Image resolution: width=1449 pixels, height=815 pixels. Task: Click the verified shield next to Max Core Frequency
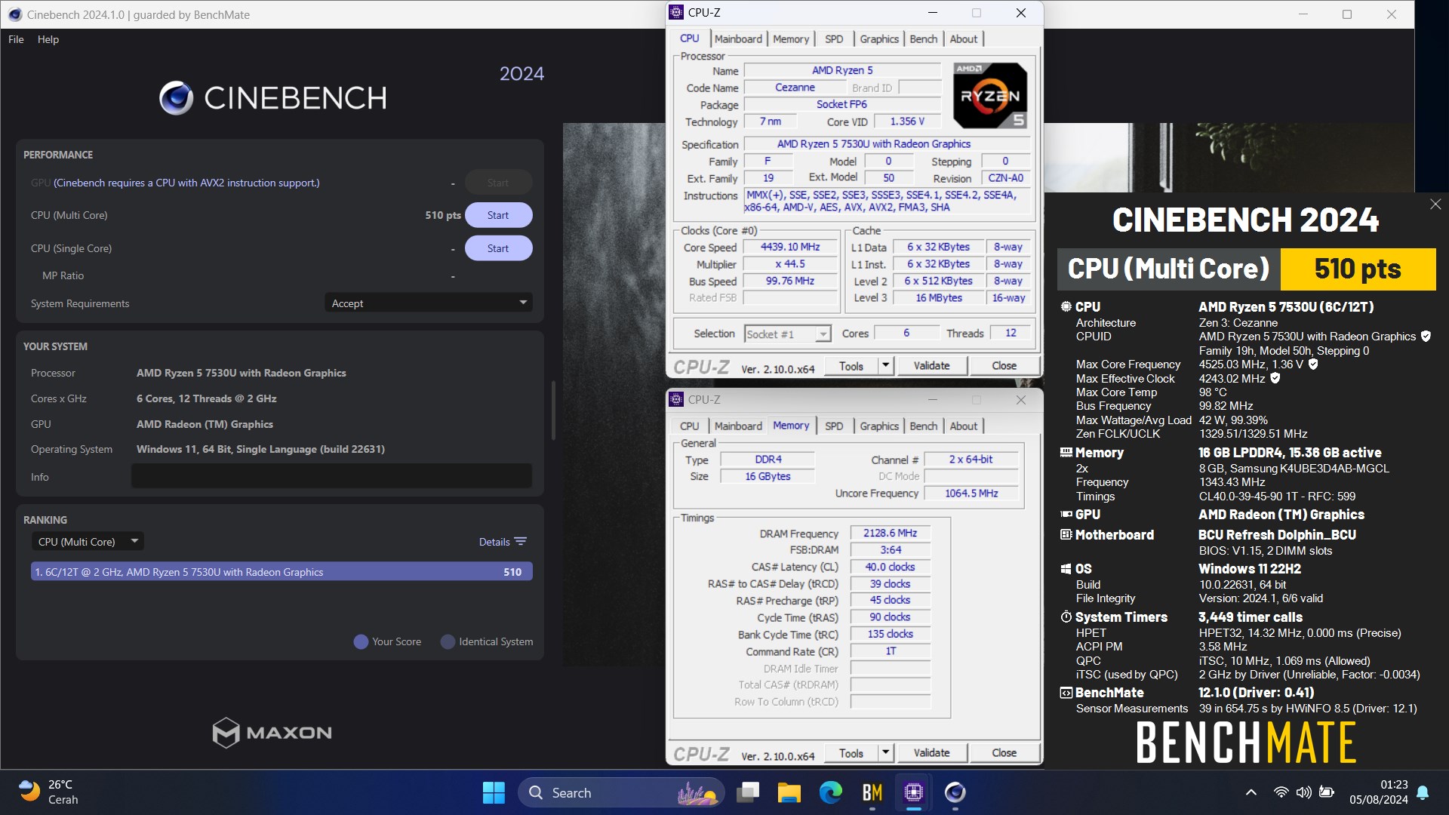click(x=1313, y=364)
